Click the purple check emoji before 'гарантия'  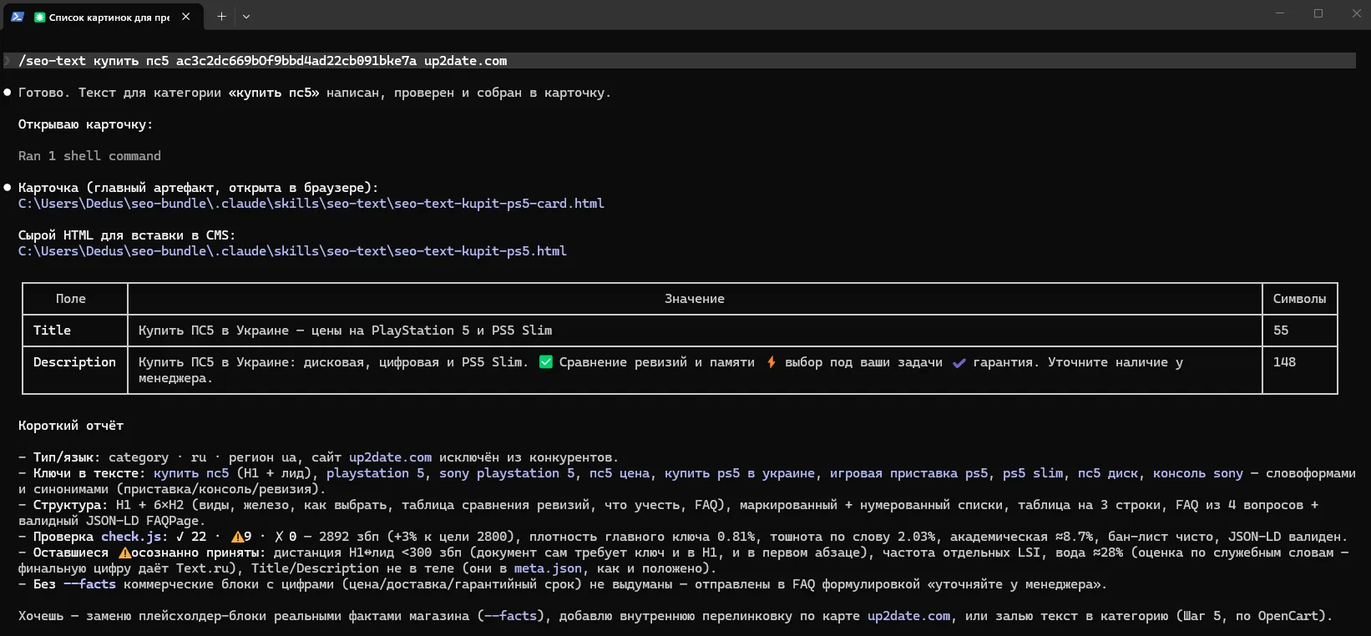959,362
